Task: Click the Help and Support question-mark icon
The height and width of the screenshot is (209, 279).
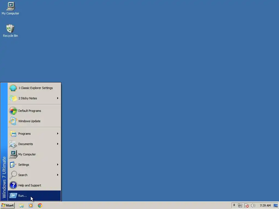Action: (13, 185)
